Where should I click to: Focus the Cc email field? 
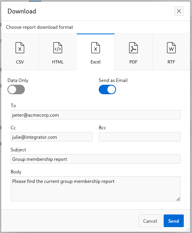pyautogui.click(x=52, y=137)
